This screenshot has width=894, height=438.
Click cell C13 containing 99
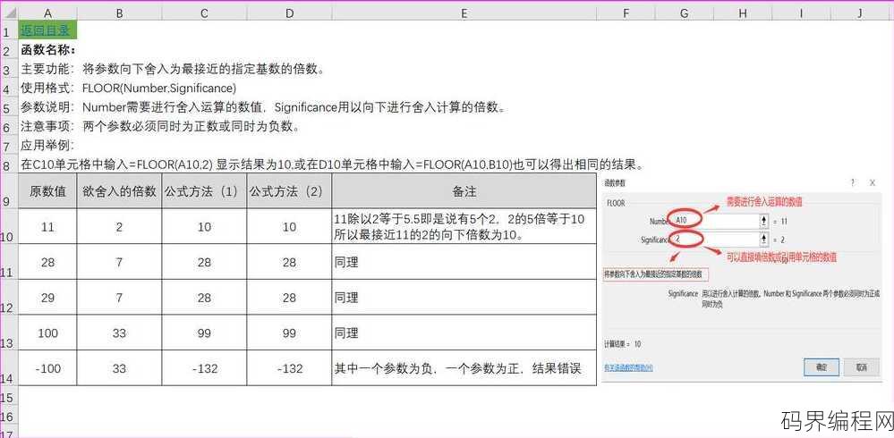coord(204,333)
